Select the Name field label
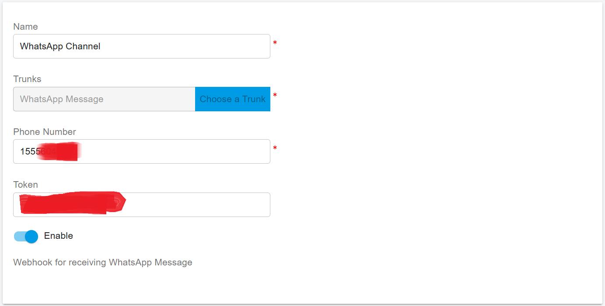This screenshot has height=306, width=605. click(25, 27)
